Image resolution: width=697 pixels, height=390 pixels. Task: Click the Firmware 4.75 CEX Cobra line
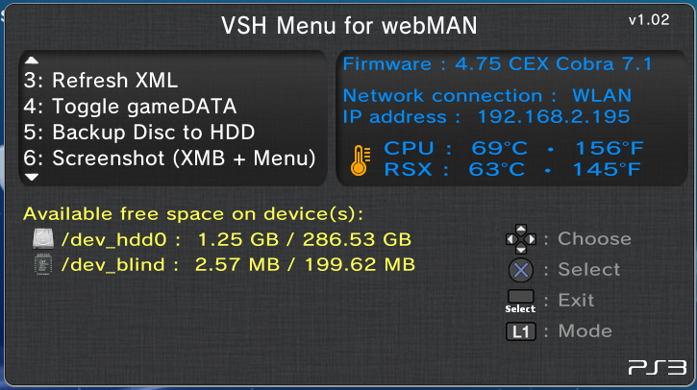click(497, 64)
